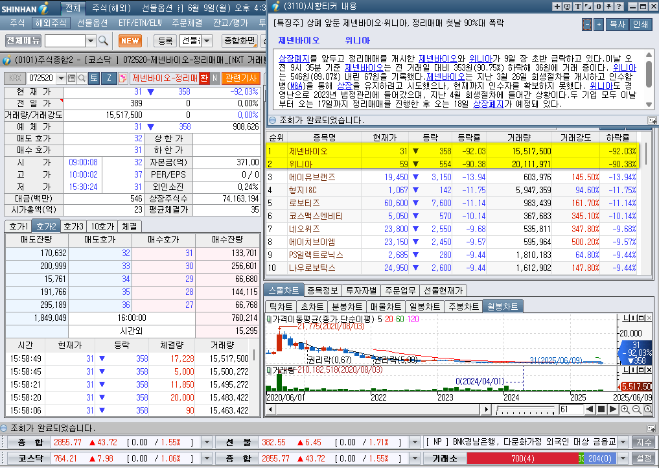
Task: Click the SHINHAN i logo
Action: click(25, 8)
